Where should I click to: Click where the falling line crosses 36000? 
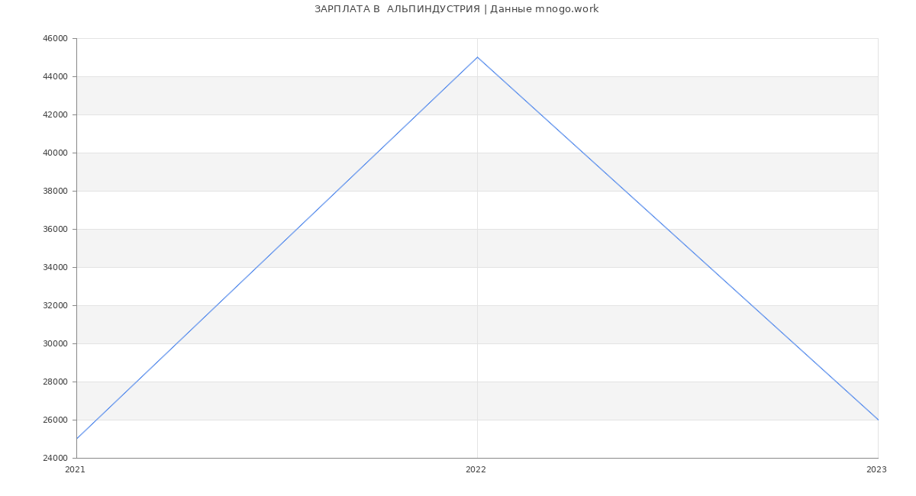(667, 229)
